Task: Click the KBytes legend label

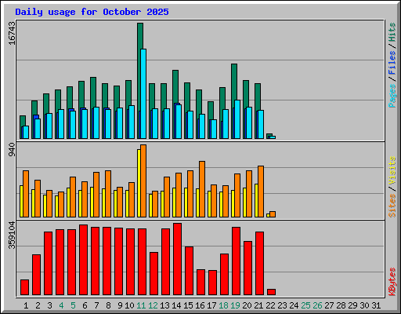Action: point(392,282)
